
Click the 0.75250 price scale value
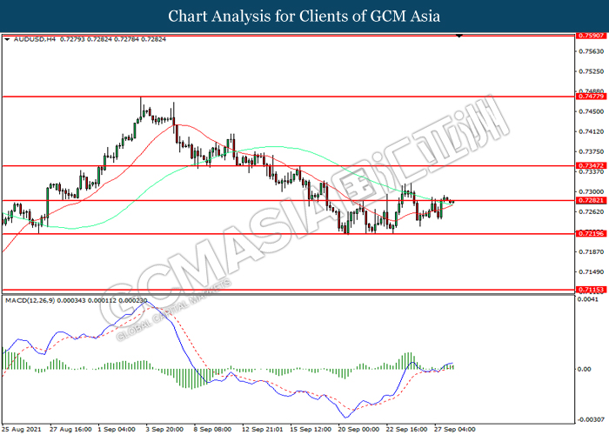coord(591,71)
